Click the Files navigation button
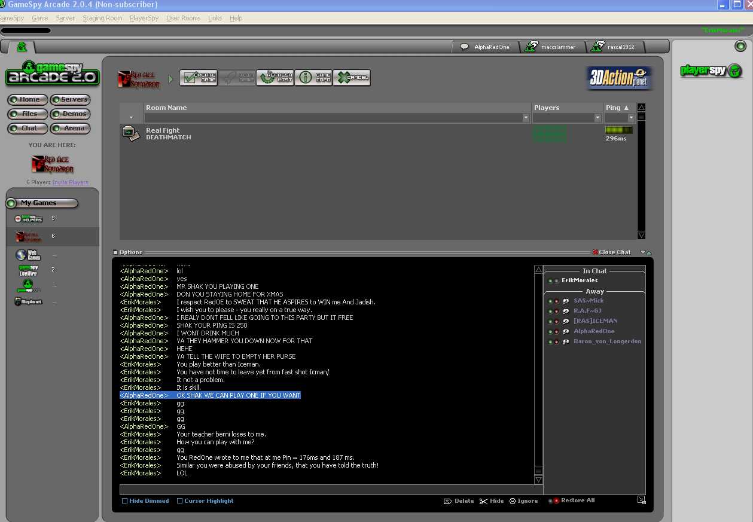753x522 pixels. 28,114
